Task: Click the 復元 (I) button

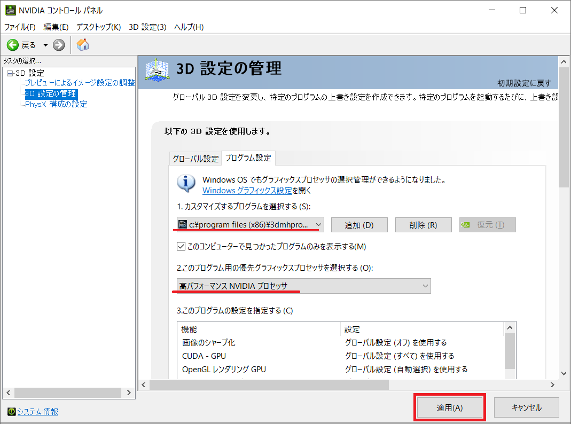Action: pyautogui.click(x=487, y=225)
